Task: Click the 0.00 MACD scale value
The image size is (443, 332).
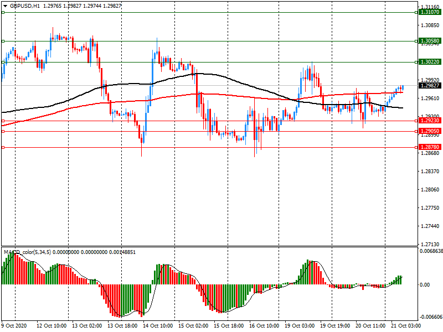Action: (x=425, y=284)
